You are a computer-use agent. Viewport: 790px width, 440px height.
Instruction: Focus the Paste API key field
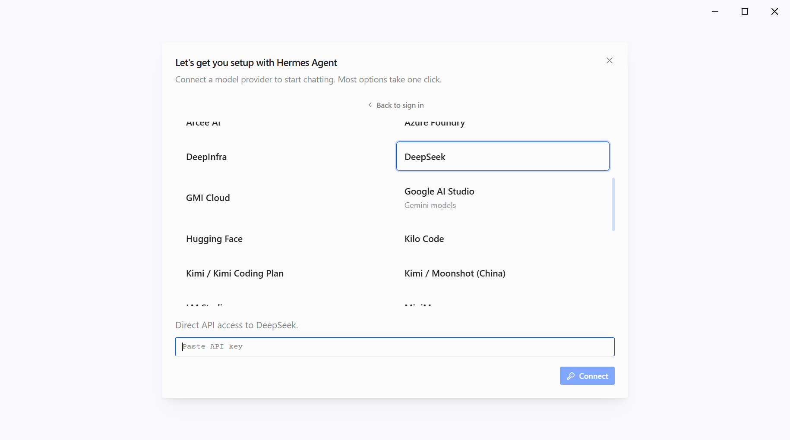tap(395, 347)
